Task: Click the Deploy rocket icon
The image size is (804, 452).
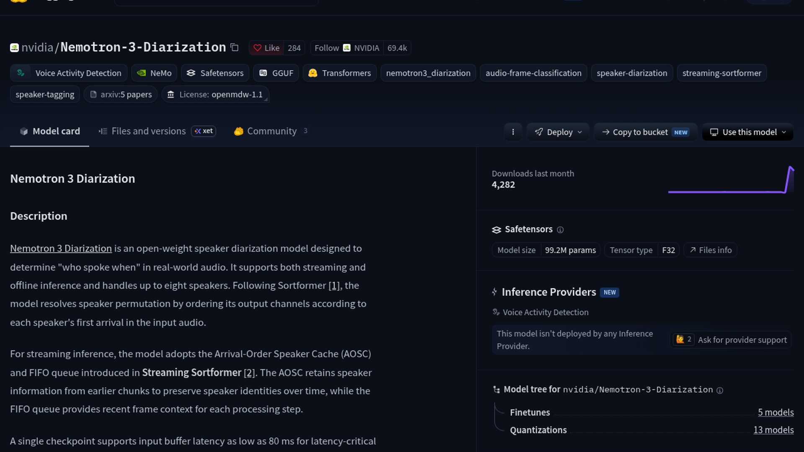Action: [539, 132]
